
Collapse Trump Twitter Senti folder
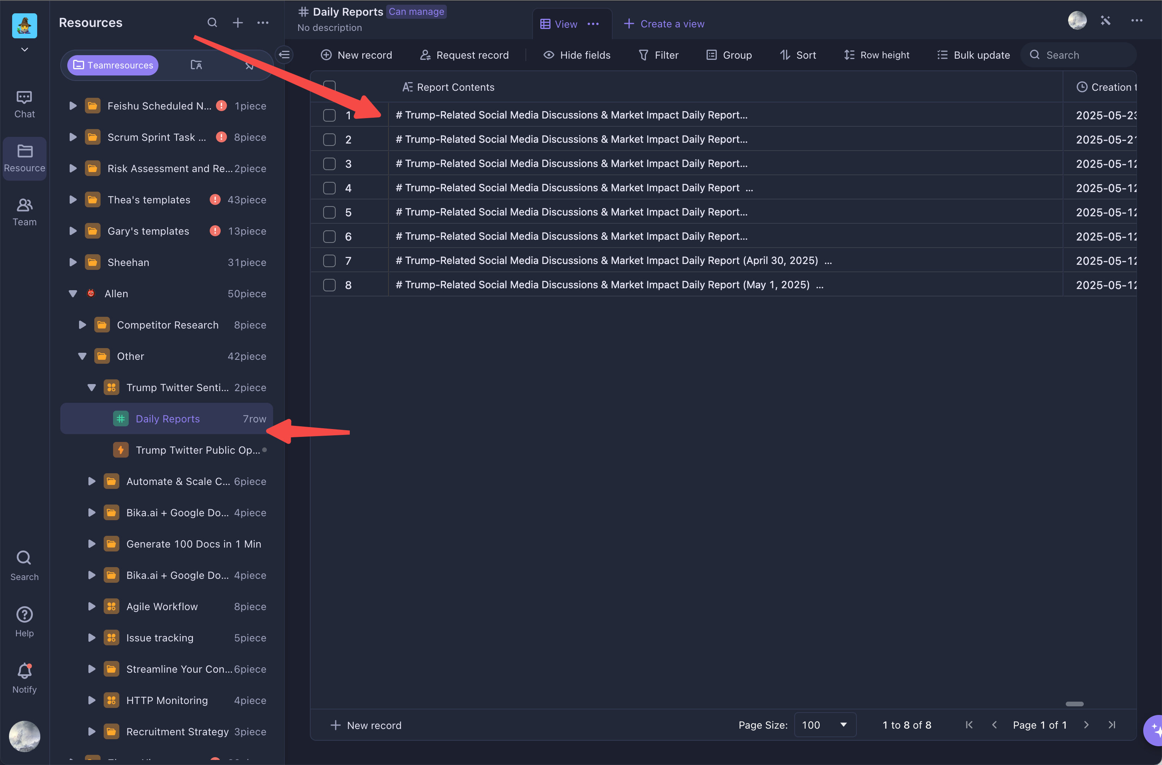tap(91, 387)
